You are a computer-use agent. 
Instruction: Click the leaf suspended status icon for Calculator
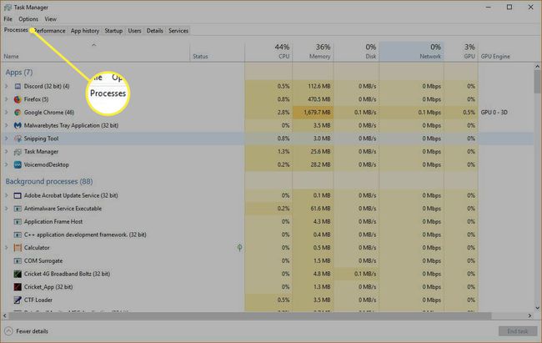pyautogui.click(x=239, y=248)
